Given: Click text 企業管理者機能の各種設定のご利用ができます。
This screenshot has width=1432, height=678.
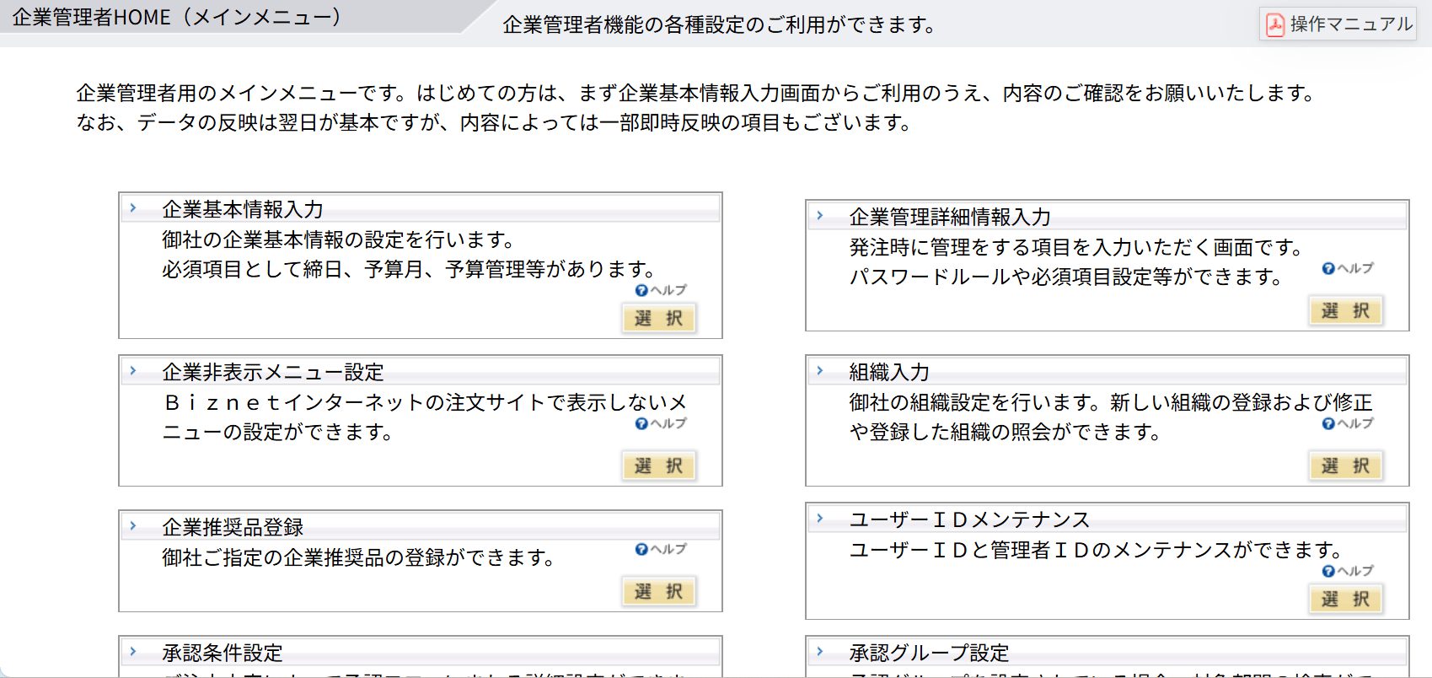Looking at the screenshot, I should pos(720,25).
